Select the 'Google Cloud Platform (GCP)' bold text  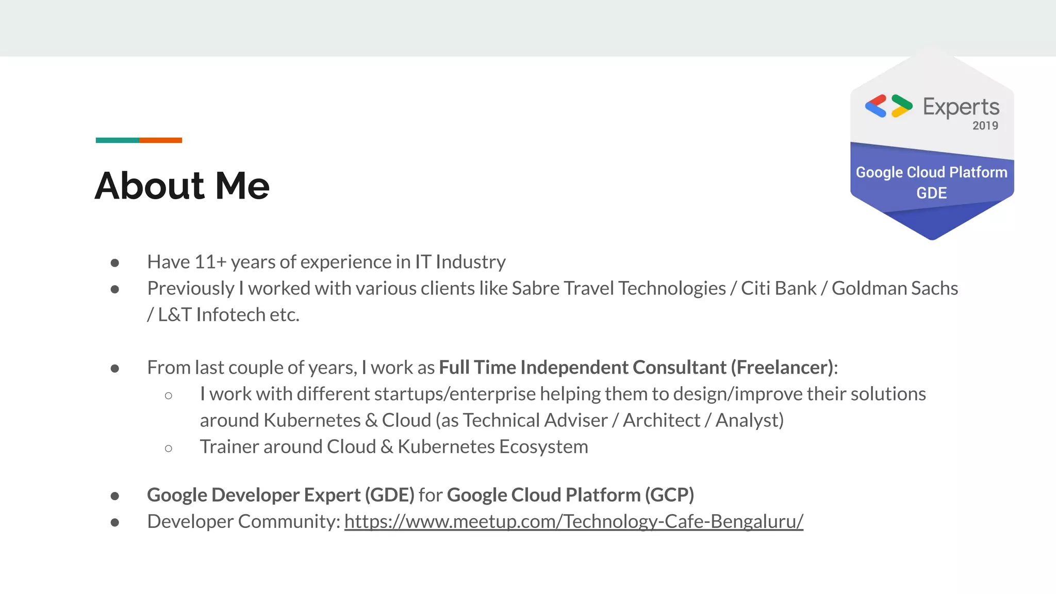tap(570, 494)
